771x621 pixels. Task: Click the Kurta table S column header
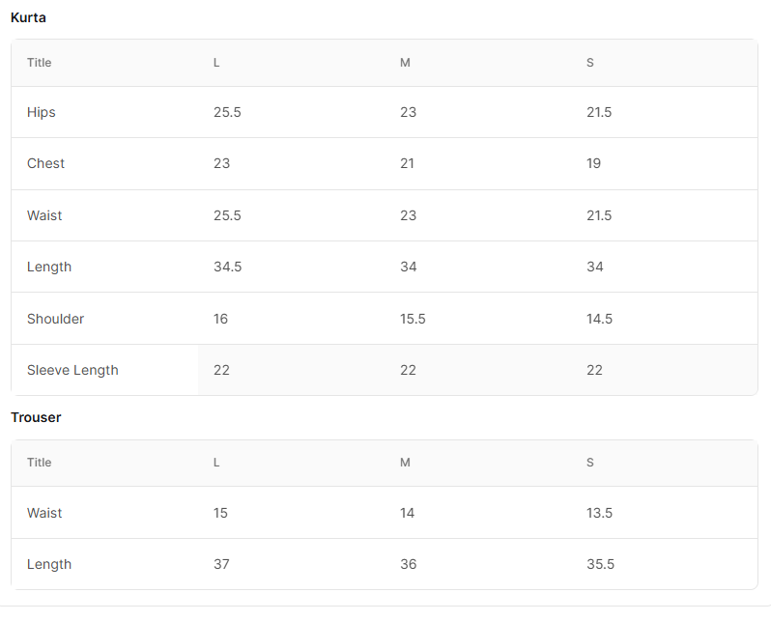coord(590,63)
